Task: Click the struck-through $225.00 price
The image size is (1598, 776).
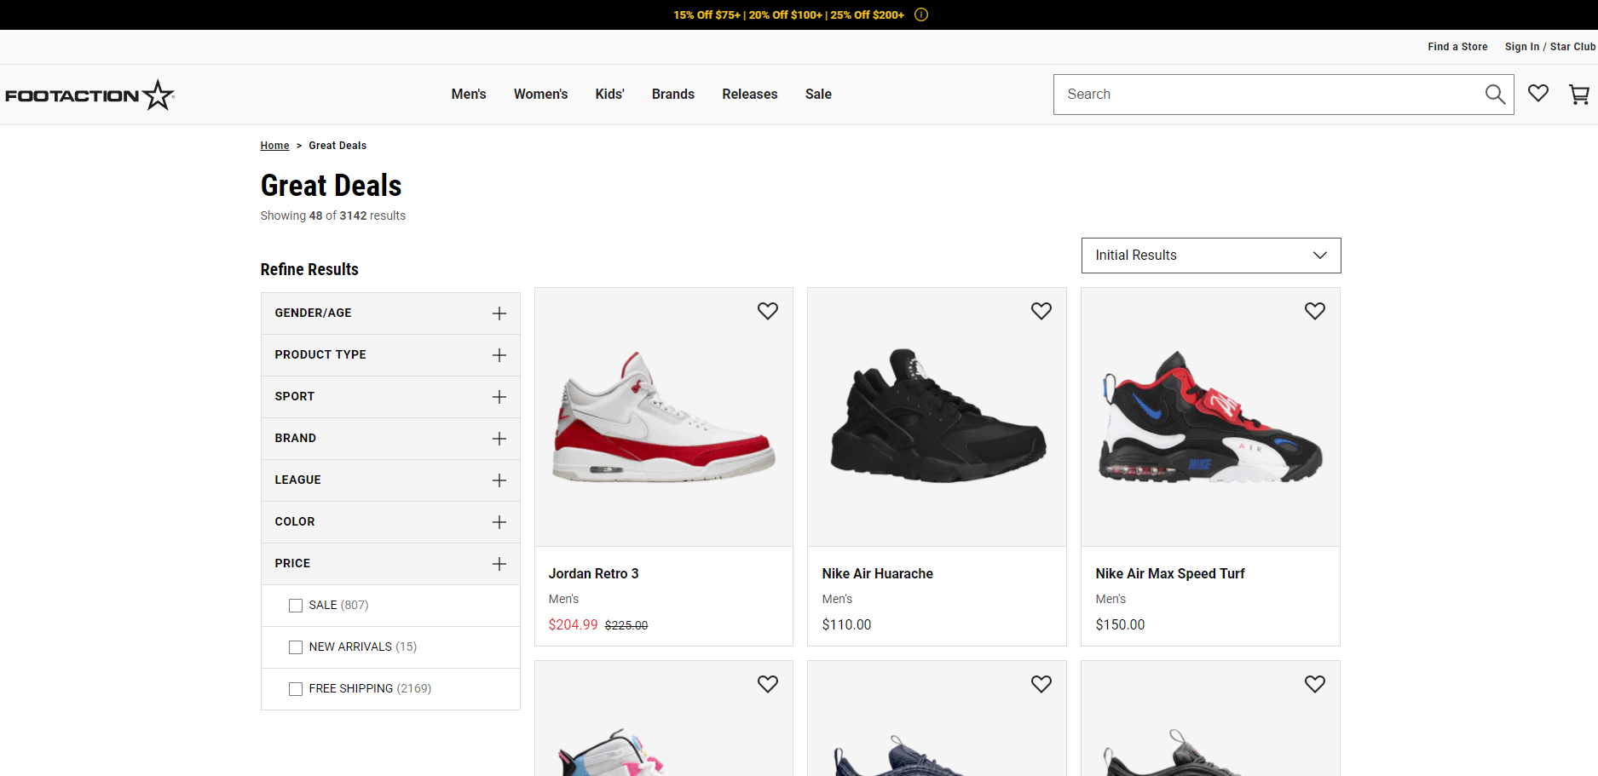Action: pyautogui.click(x=626, y=626)
